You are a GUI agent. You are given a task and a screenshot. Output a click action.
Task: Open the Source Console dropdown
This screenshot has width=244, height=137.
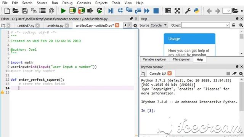pos(159,25)
